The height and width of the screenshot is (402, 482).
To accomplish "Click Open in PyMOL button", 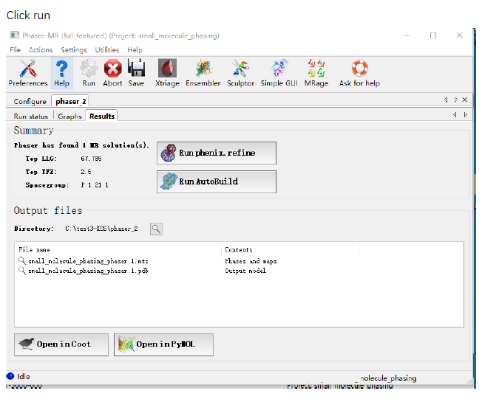I will [163, 344].
